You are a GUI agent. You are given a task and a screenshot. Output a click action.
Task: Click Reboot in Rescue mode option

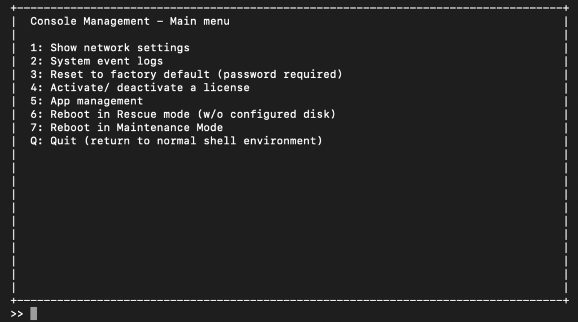183,114
